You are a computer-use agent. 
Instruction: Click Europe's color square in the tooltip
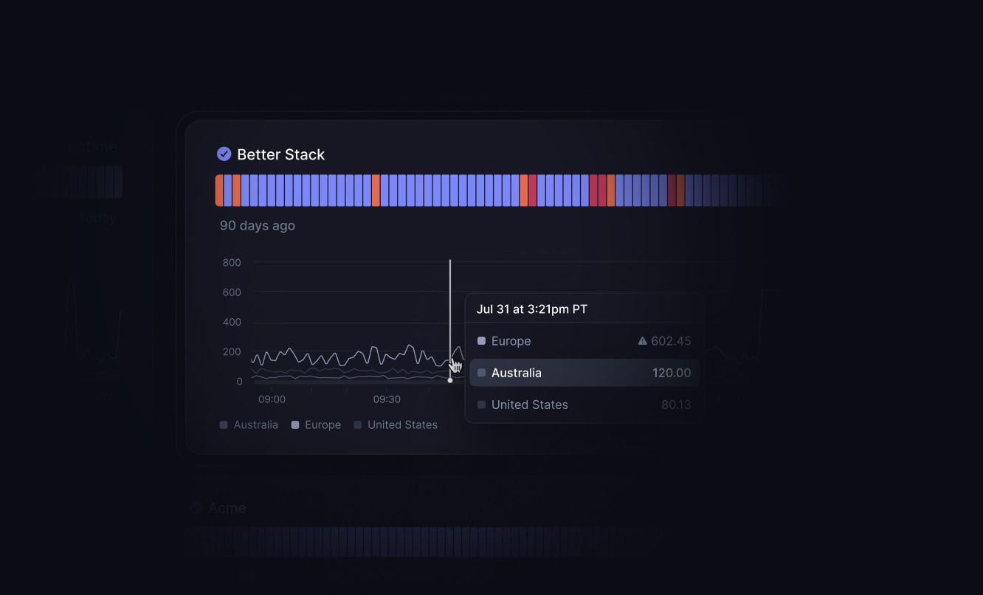pos(482,341)
